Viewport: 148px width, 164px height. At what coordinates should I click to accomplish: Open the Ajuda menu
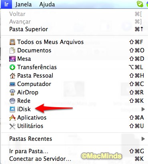pos(47,4)
